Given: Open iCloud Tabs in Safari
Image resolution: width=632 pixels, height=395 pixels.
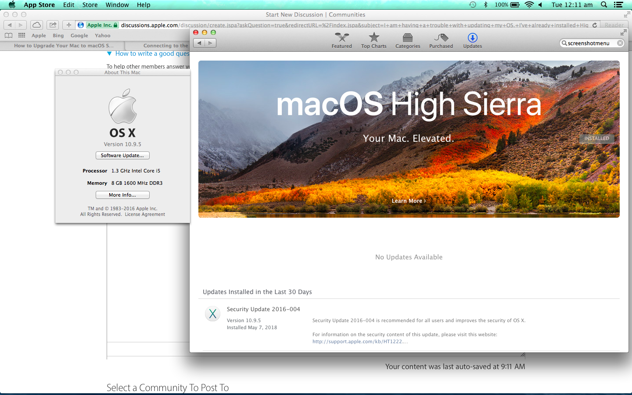Looking at the screenshot, I should pos(37,25).
